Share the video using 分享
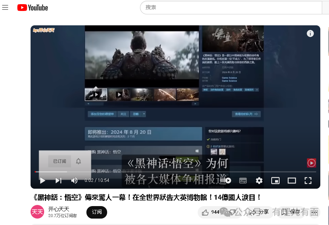The image size is (329, 225). (x=259, y=212)
